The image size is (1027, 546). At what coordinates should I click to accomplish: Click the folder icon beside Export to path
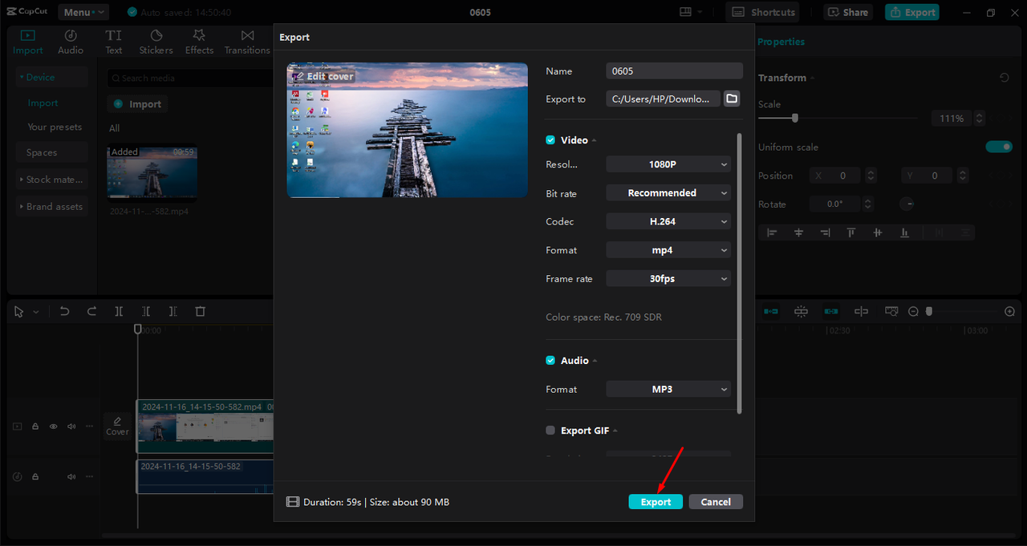point(731,99)
